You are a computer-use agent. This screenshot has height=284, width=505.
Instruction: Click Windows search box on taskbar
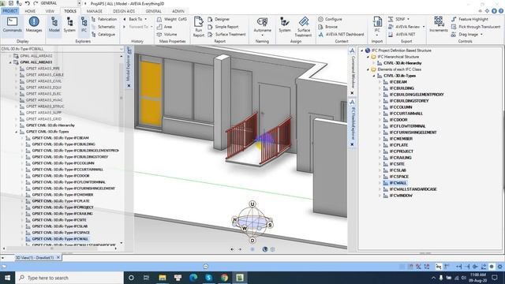pos(69,278)
